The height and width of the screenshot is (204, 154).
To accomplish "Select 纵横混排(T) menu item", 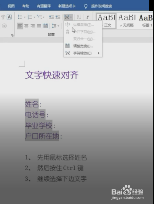I will pos(83,25).
